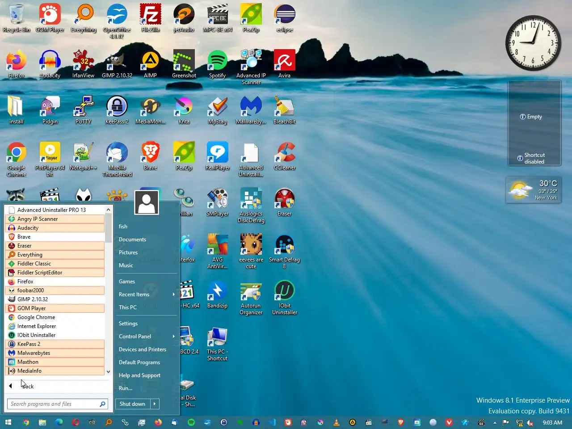The width and height of the screenshot is (572, 429).
Task: Open Devices and Printers
Action: point(143,349)
